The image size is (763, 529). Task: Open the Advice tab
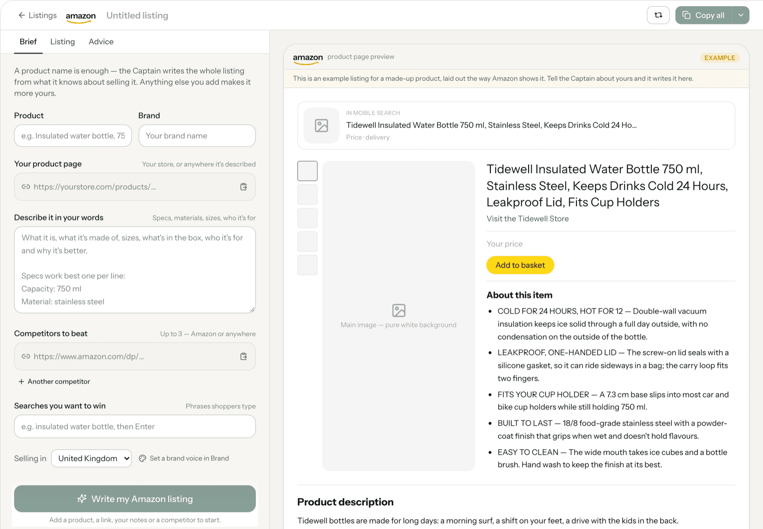(x=101, y=42)
